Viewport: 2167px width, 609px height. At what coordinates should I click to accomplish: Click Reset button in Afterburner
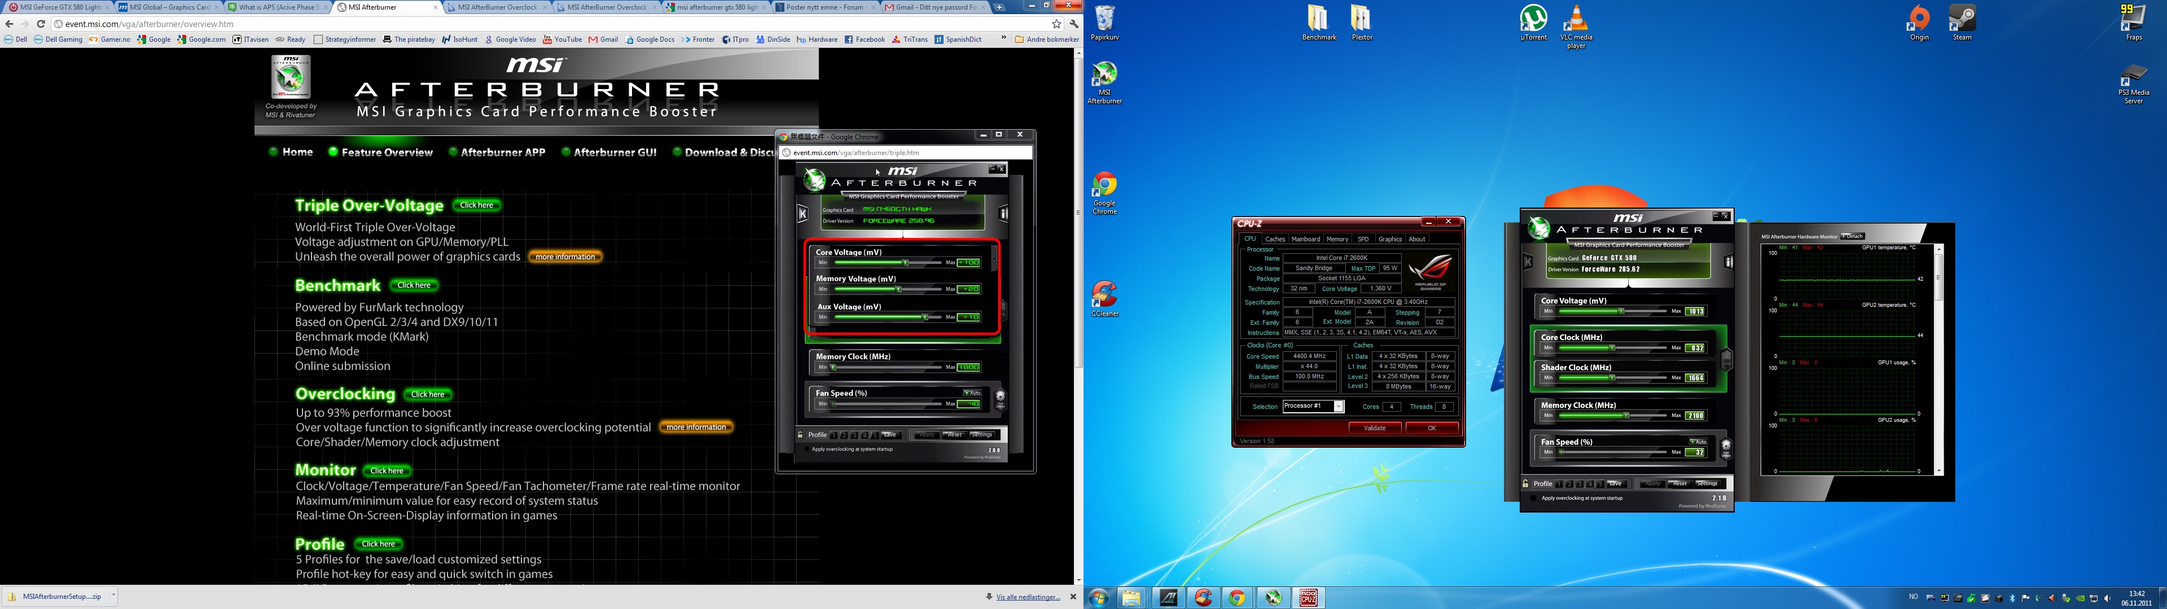coord(1679,484)
